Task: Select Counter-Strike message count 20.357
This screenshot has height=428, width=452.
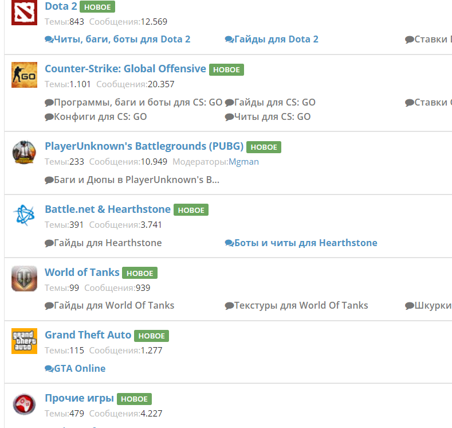Action: (161, 84)
